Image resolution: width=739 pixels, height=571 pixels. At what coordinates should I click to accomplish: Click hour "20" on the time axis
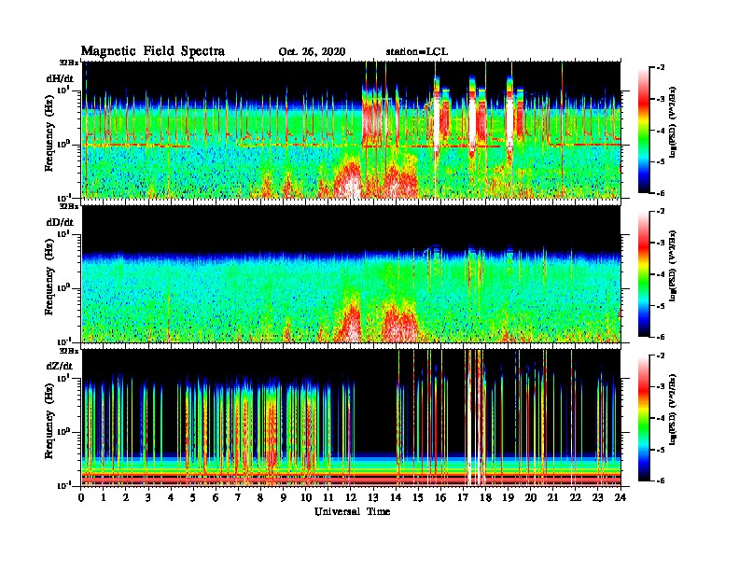pos(531,497)
